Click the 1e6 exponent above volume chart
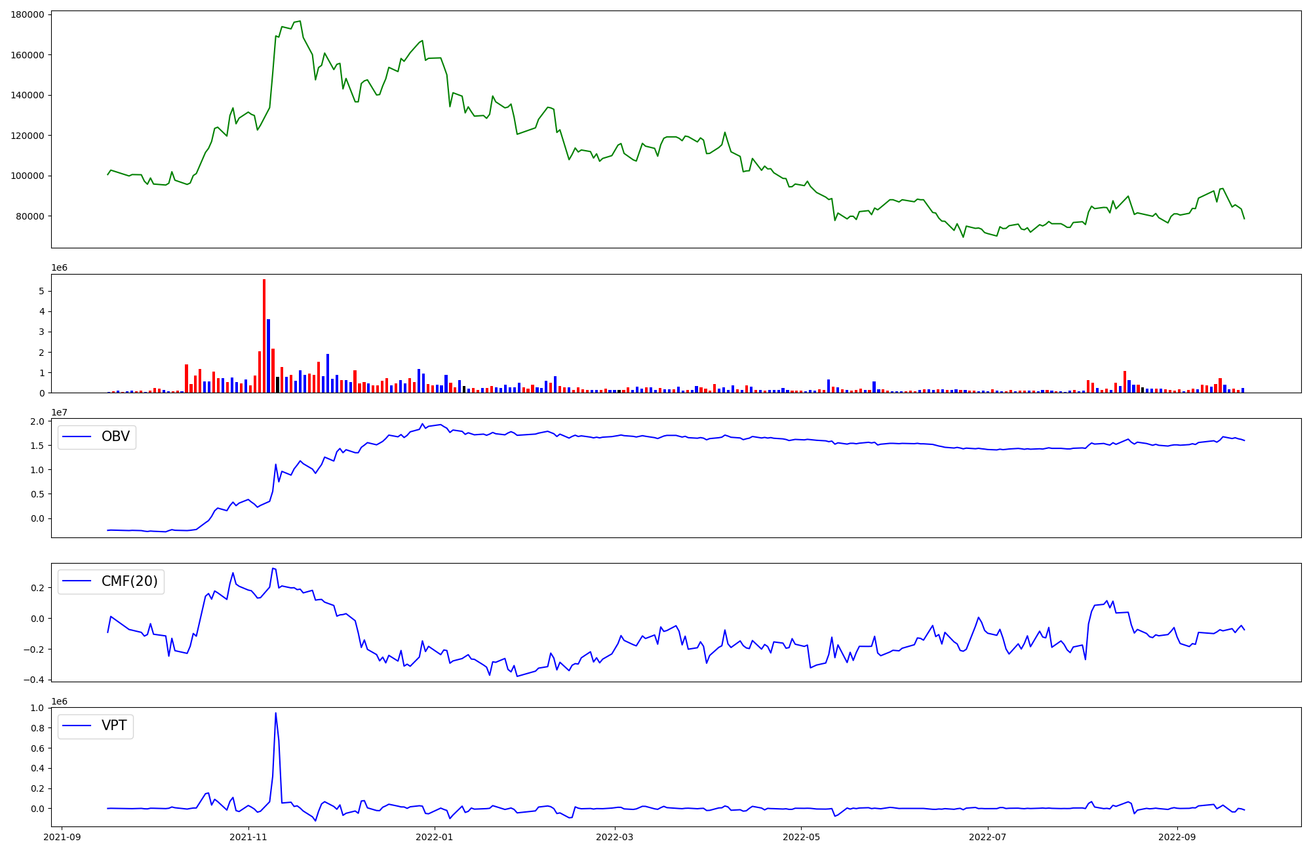The width and height of the screenshot is (1311, 852). [x=60, y=268]
